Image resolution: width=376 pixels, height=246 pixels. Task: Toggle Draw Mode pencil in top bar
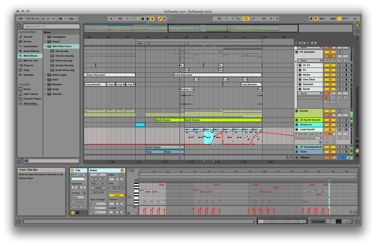coord(311,18)
